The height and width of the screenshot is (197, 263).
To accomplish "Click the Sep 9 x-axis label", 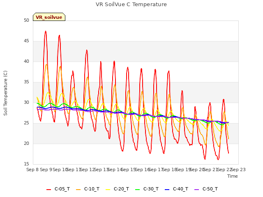I will (x=46, y=170).
